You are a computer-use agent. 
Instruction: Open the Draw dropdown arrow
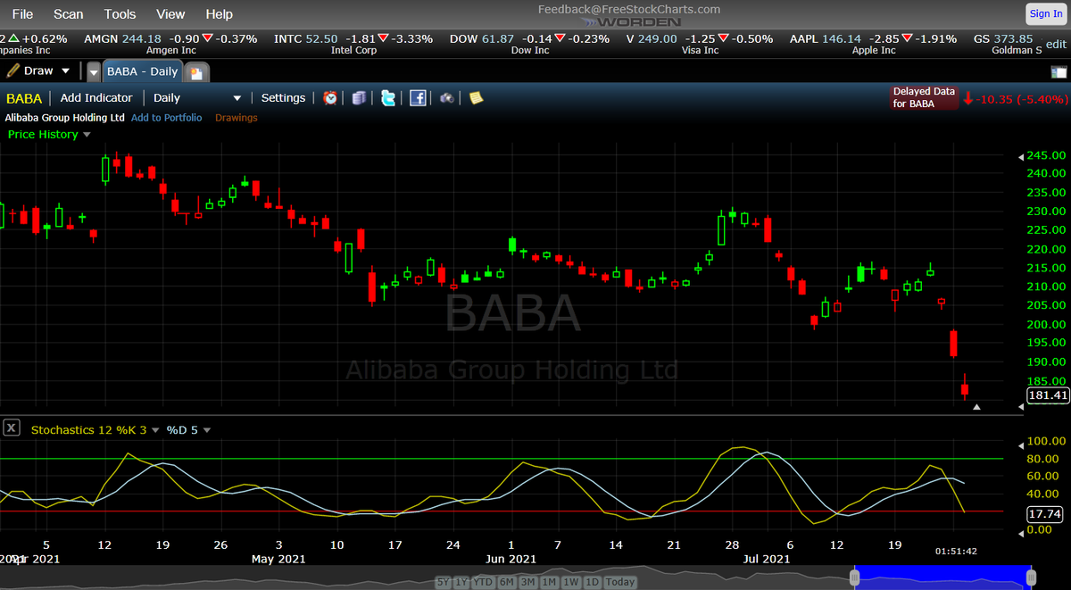pyautogui.click(x=65, y=71)
